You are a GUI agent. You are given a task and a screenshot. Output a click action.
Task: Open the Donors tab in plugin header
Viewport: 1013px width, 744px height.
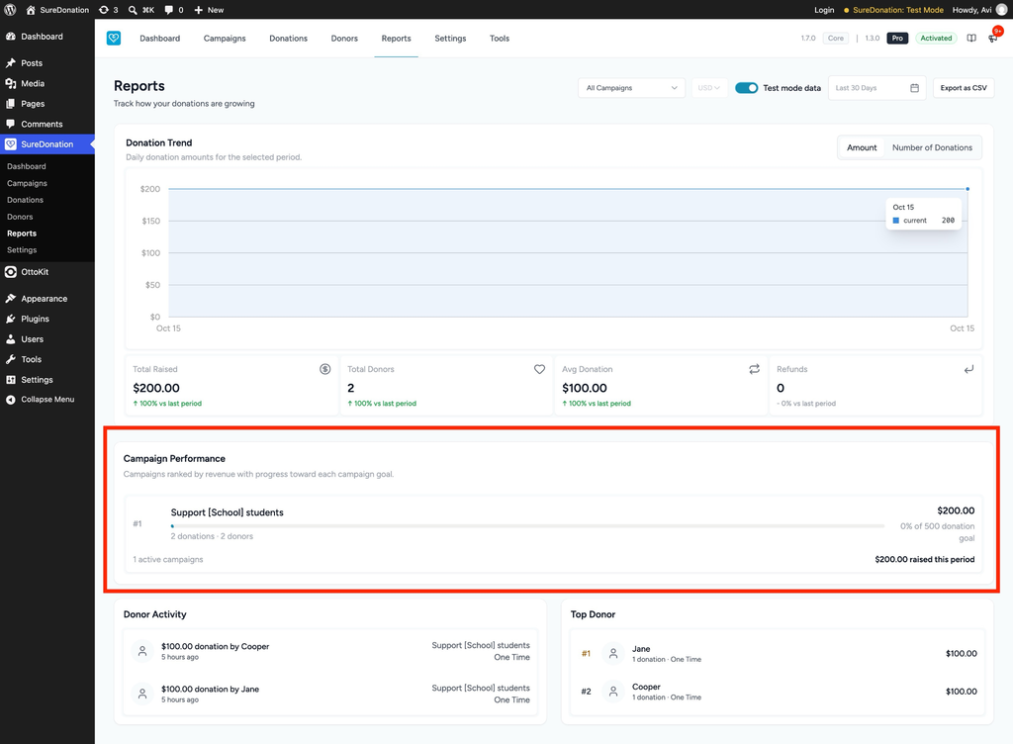[x=344, y=39]
